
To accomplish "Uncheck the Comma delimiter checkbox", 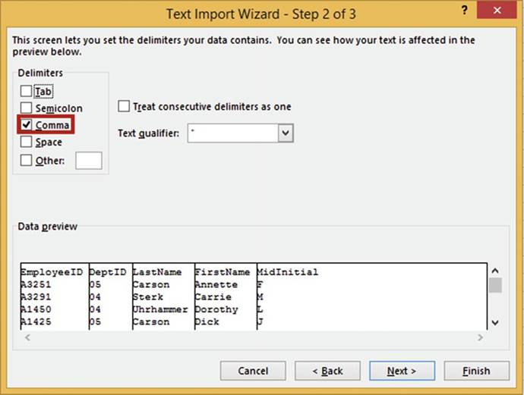I will tap(27, 125).
